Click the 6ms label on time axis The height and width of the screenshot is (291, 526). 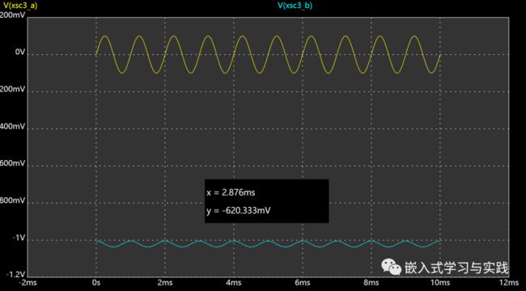[x=303, y=282]
